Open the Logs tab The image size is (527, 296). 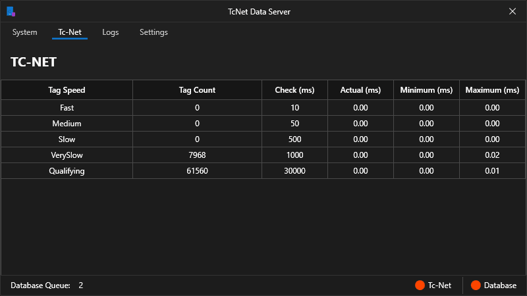111,32
